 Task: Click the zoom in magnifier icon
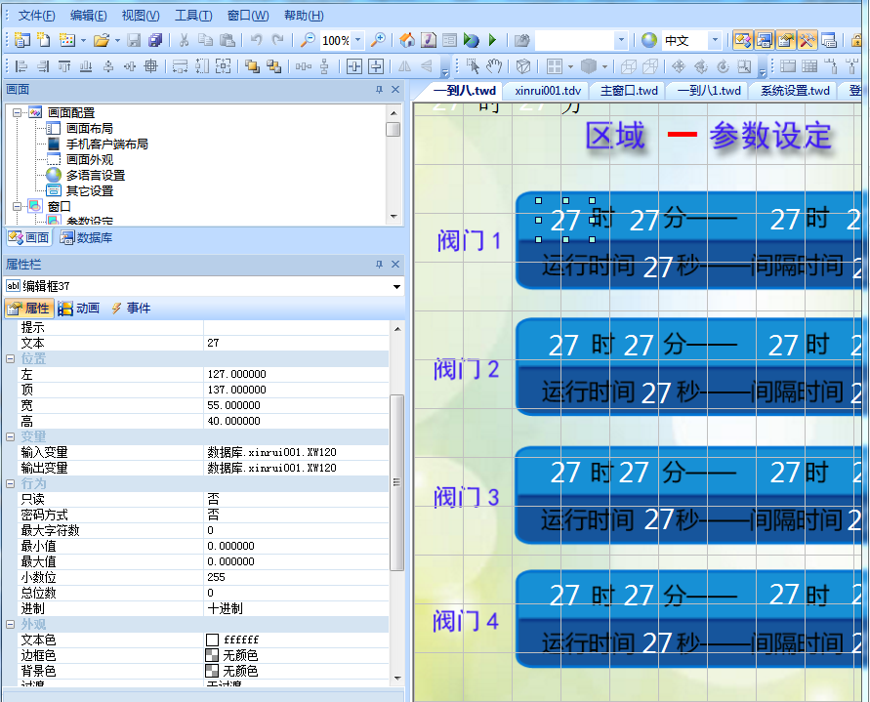click(x=378, y=40)
